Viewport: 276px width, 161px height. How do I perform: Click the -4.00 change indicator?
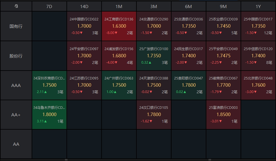coord(112,62)
